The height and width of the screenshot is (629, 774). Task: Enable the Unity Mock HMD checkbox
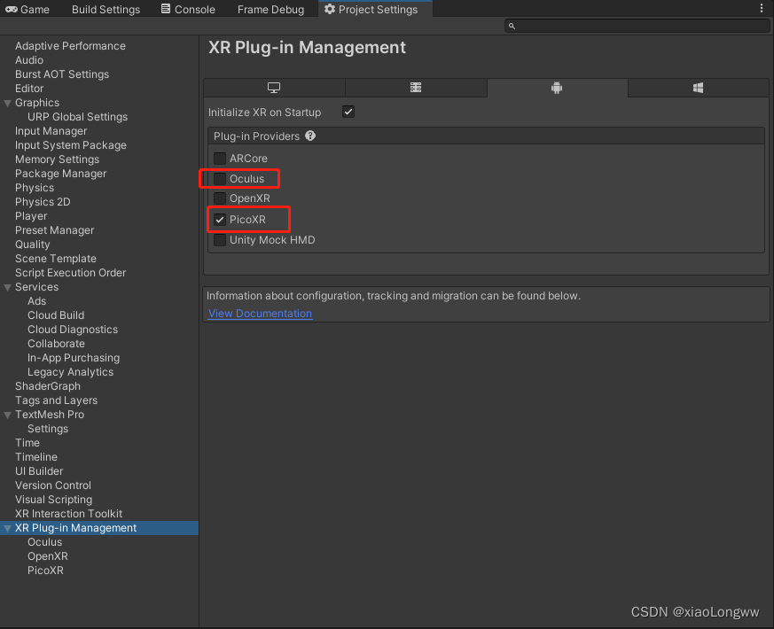pyautogui.click(x=220, y=240)
